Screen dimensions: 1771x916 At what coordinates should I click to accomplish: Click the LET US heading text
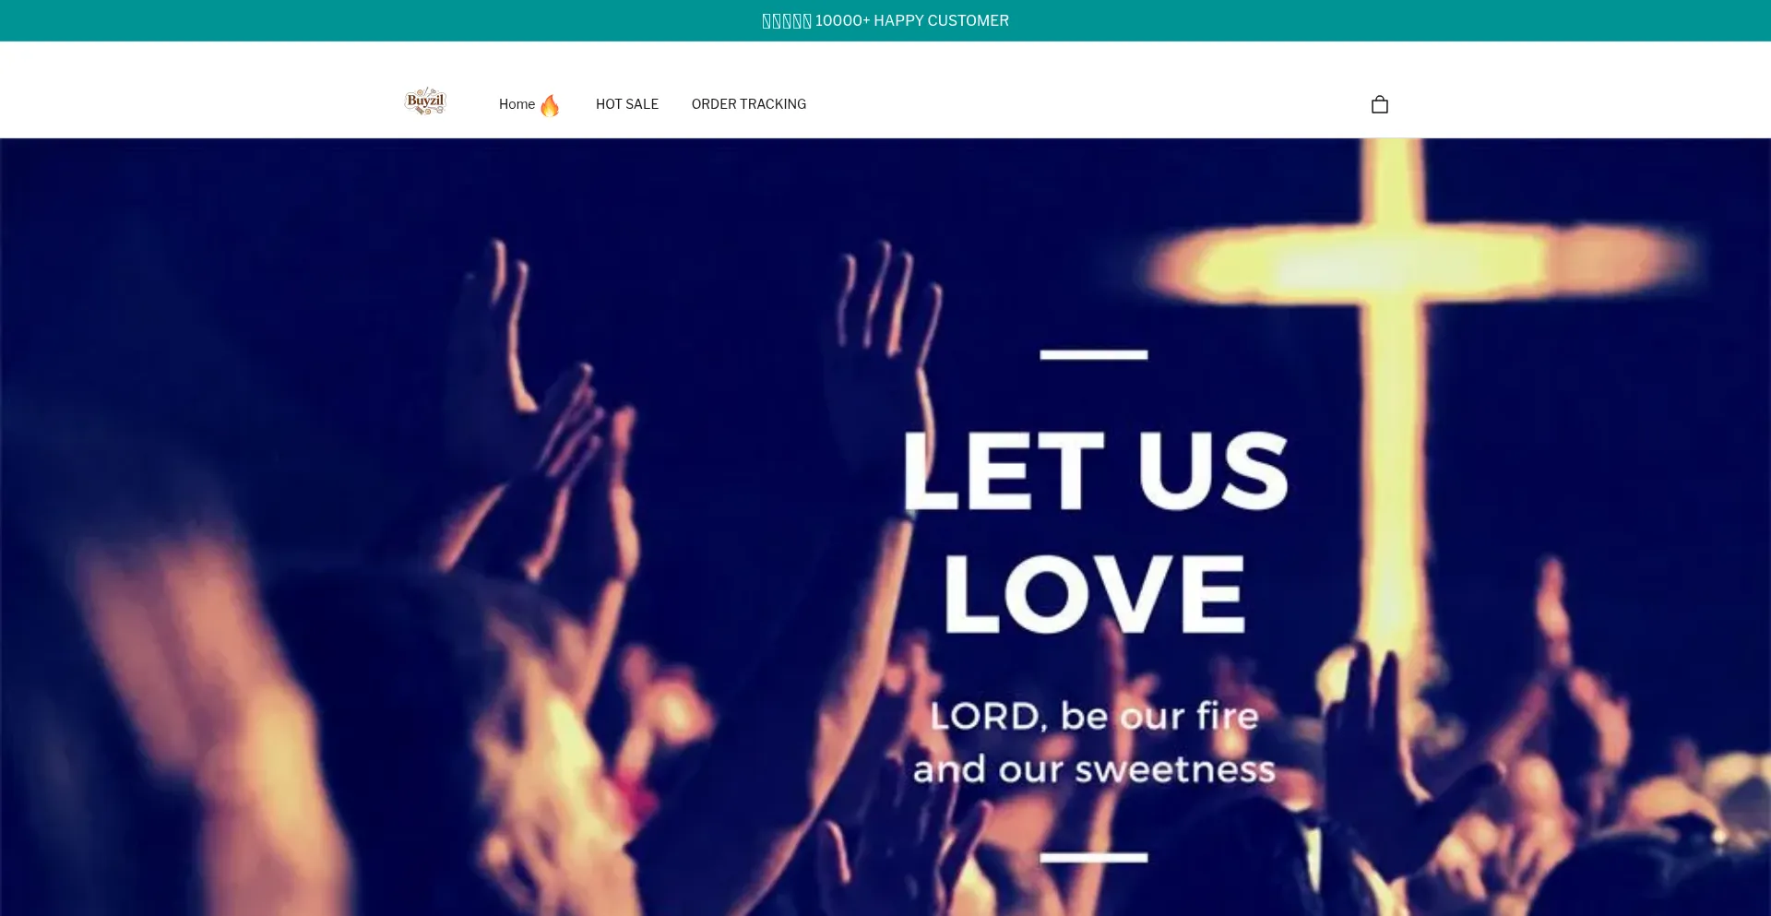[1094, 470]
